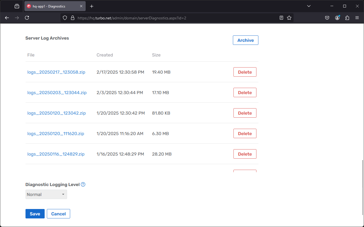Delete the logs_20250120_111620.zip archive
Screen dimensions: 364x227
(245, 133)
